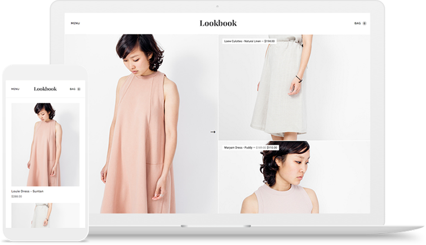Click the Lookbook logo on the desktop header

[x=218, y=23]
